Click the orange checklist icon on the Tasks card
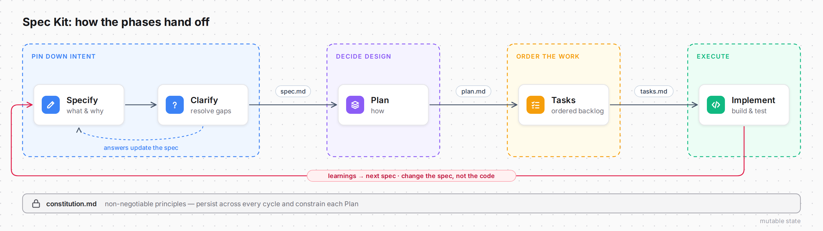The image size is (823, 231). click(x=536, y=105)
